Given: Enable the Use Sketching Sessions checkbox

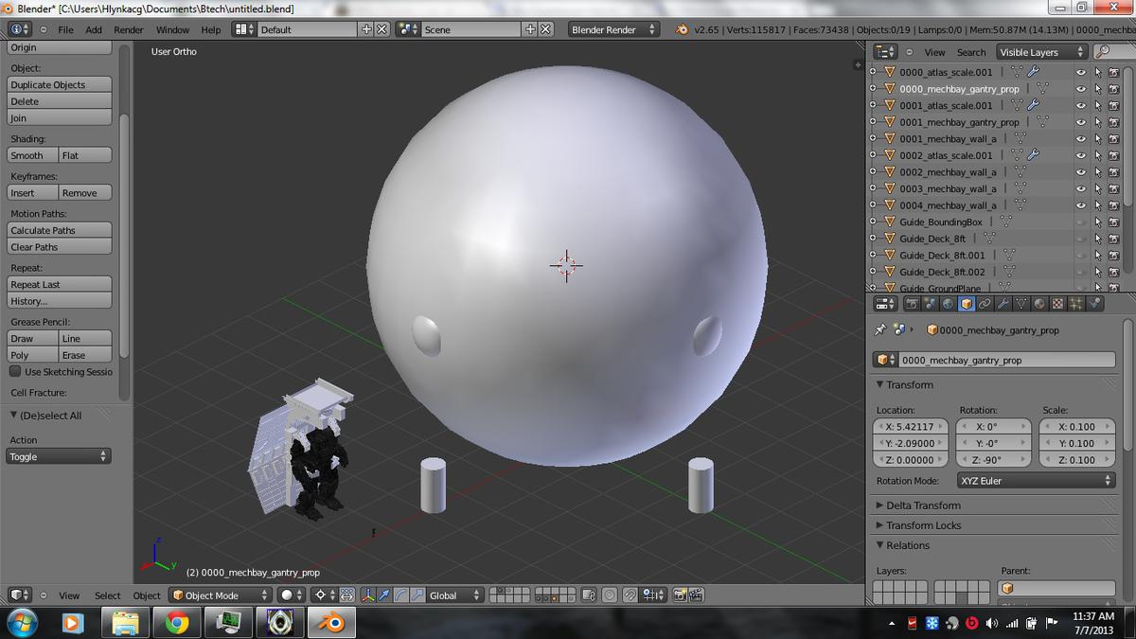Looking at the screenshot, I should 15,372.
